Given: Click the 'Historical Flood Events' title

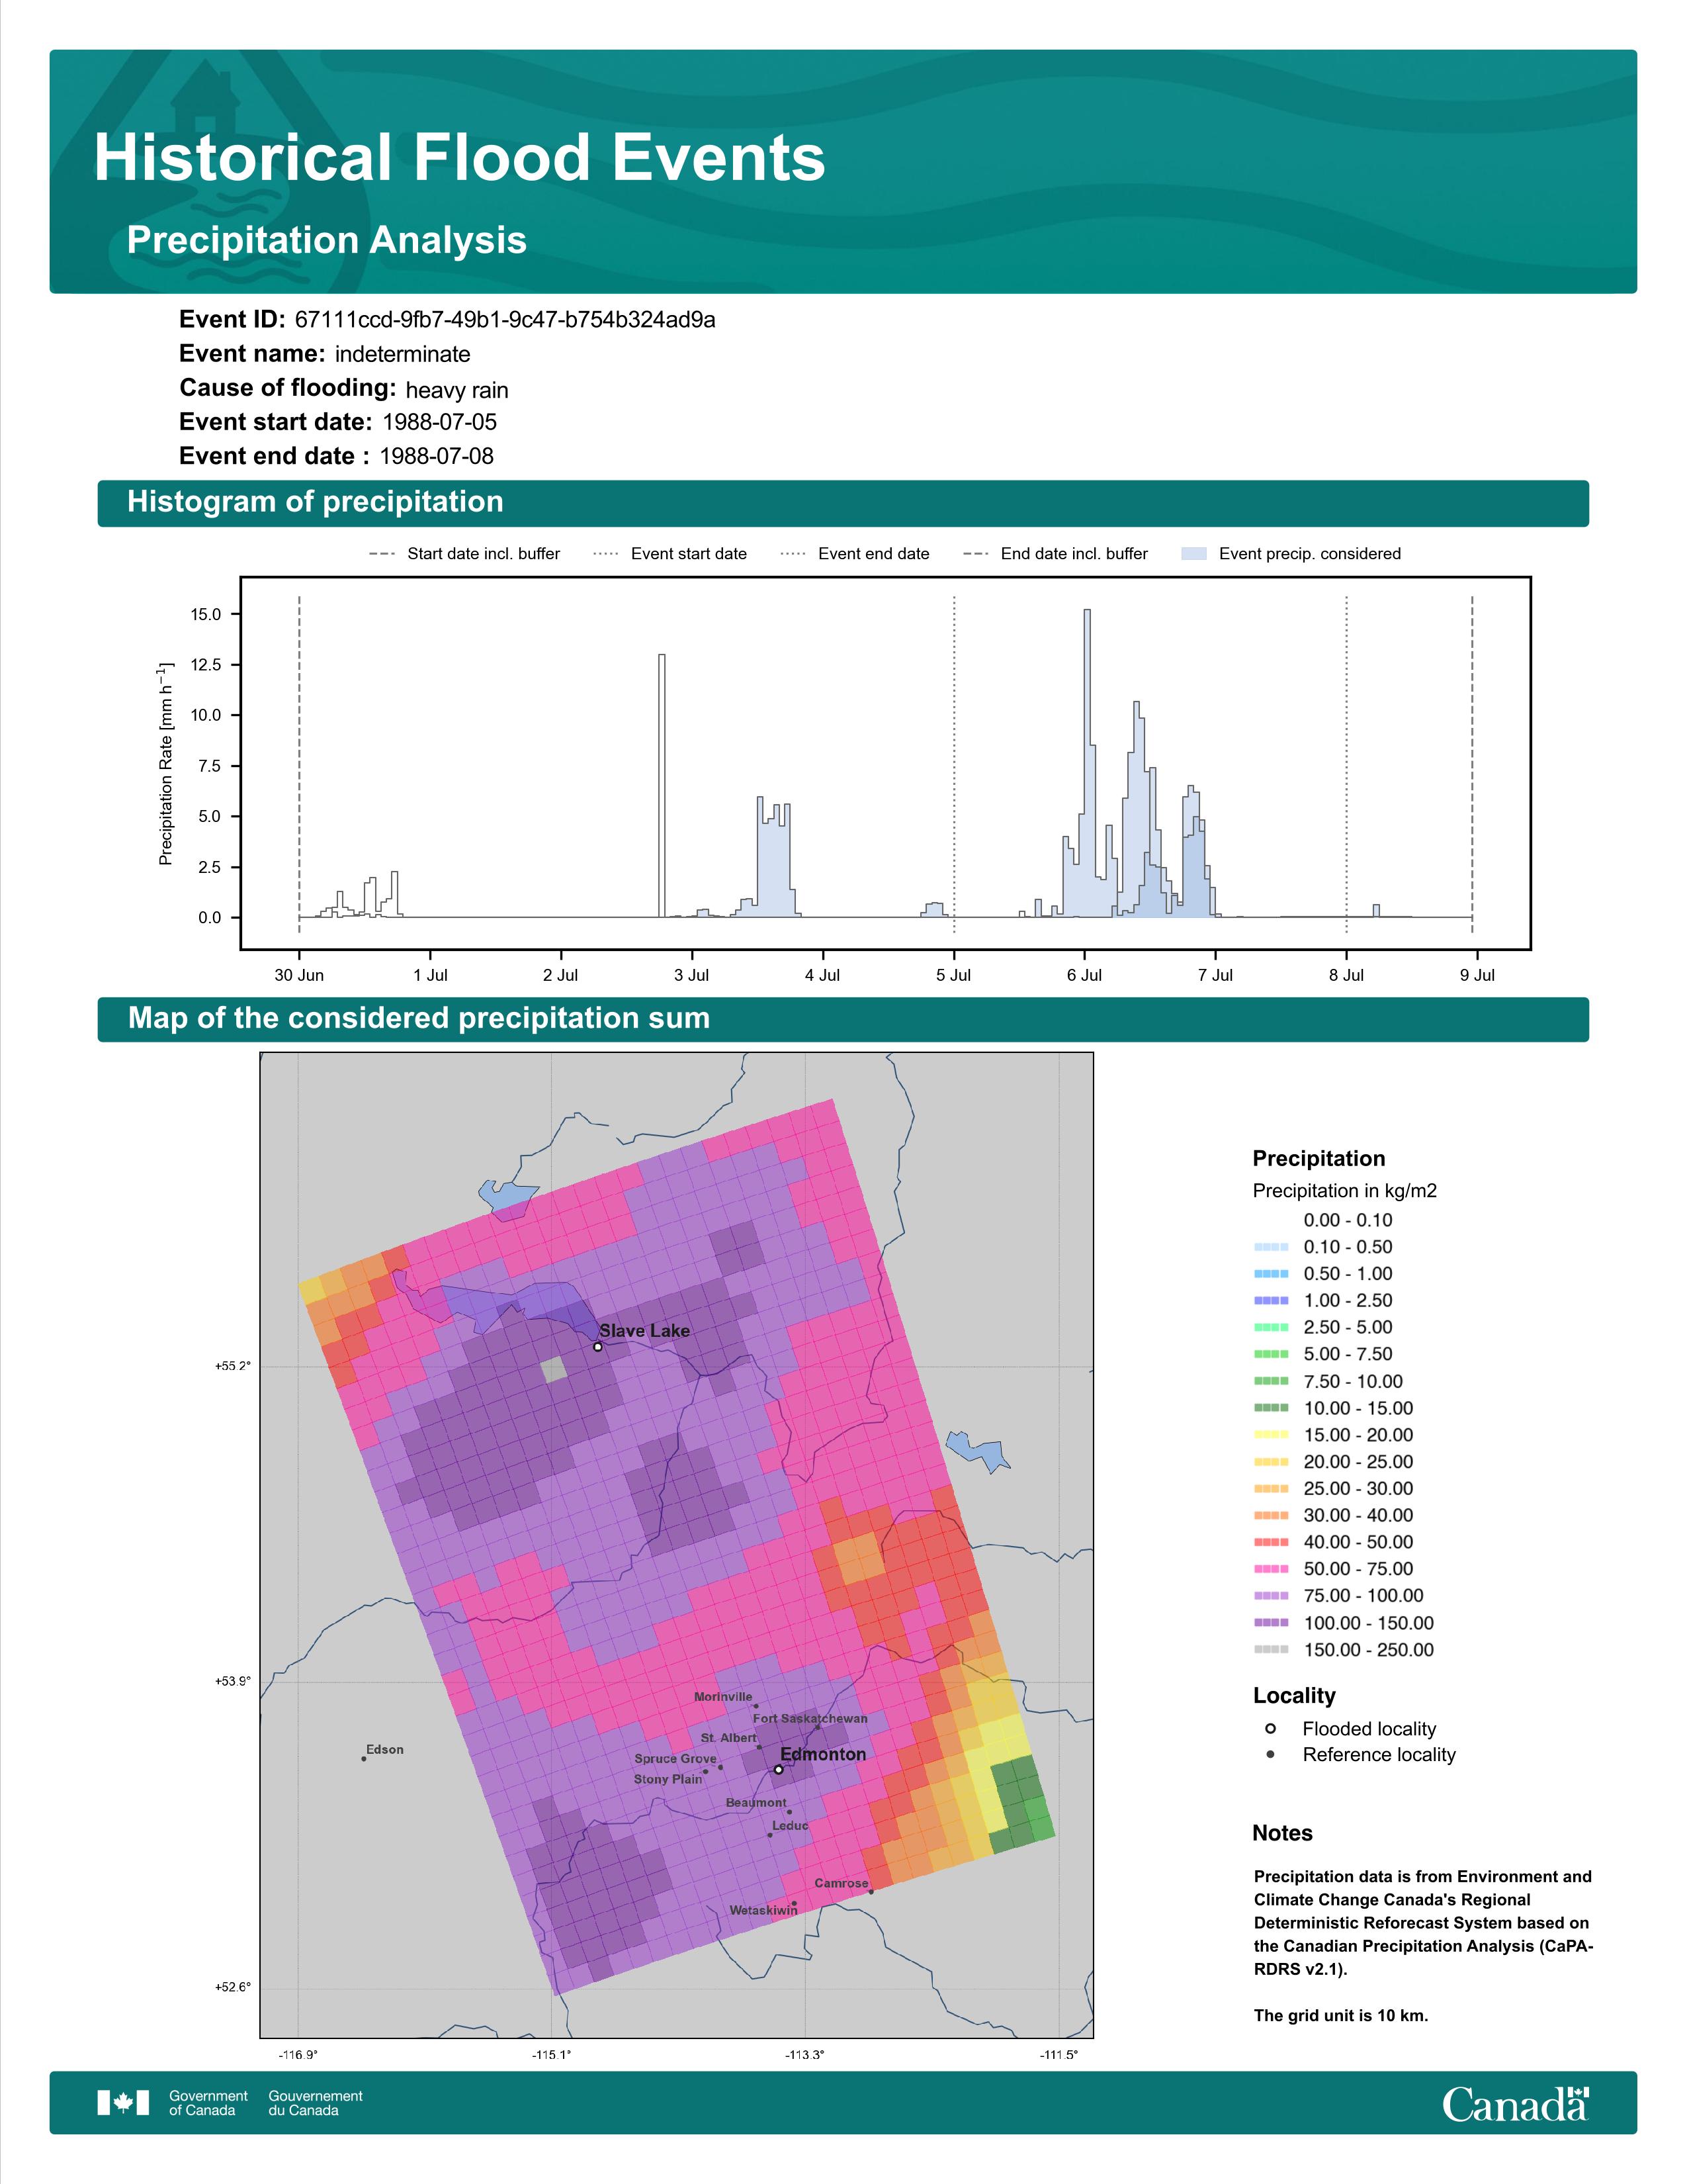Looking at the screenshot, I should point(460,158).
